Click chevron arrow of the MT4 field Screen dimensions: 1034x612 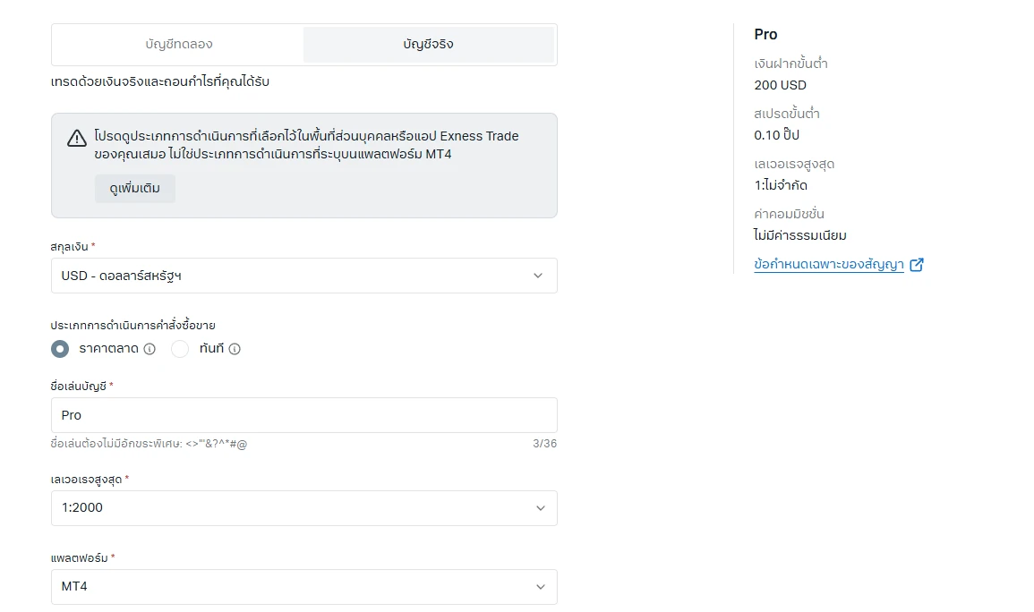[x=541, y=586]
